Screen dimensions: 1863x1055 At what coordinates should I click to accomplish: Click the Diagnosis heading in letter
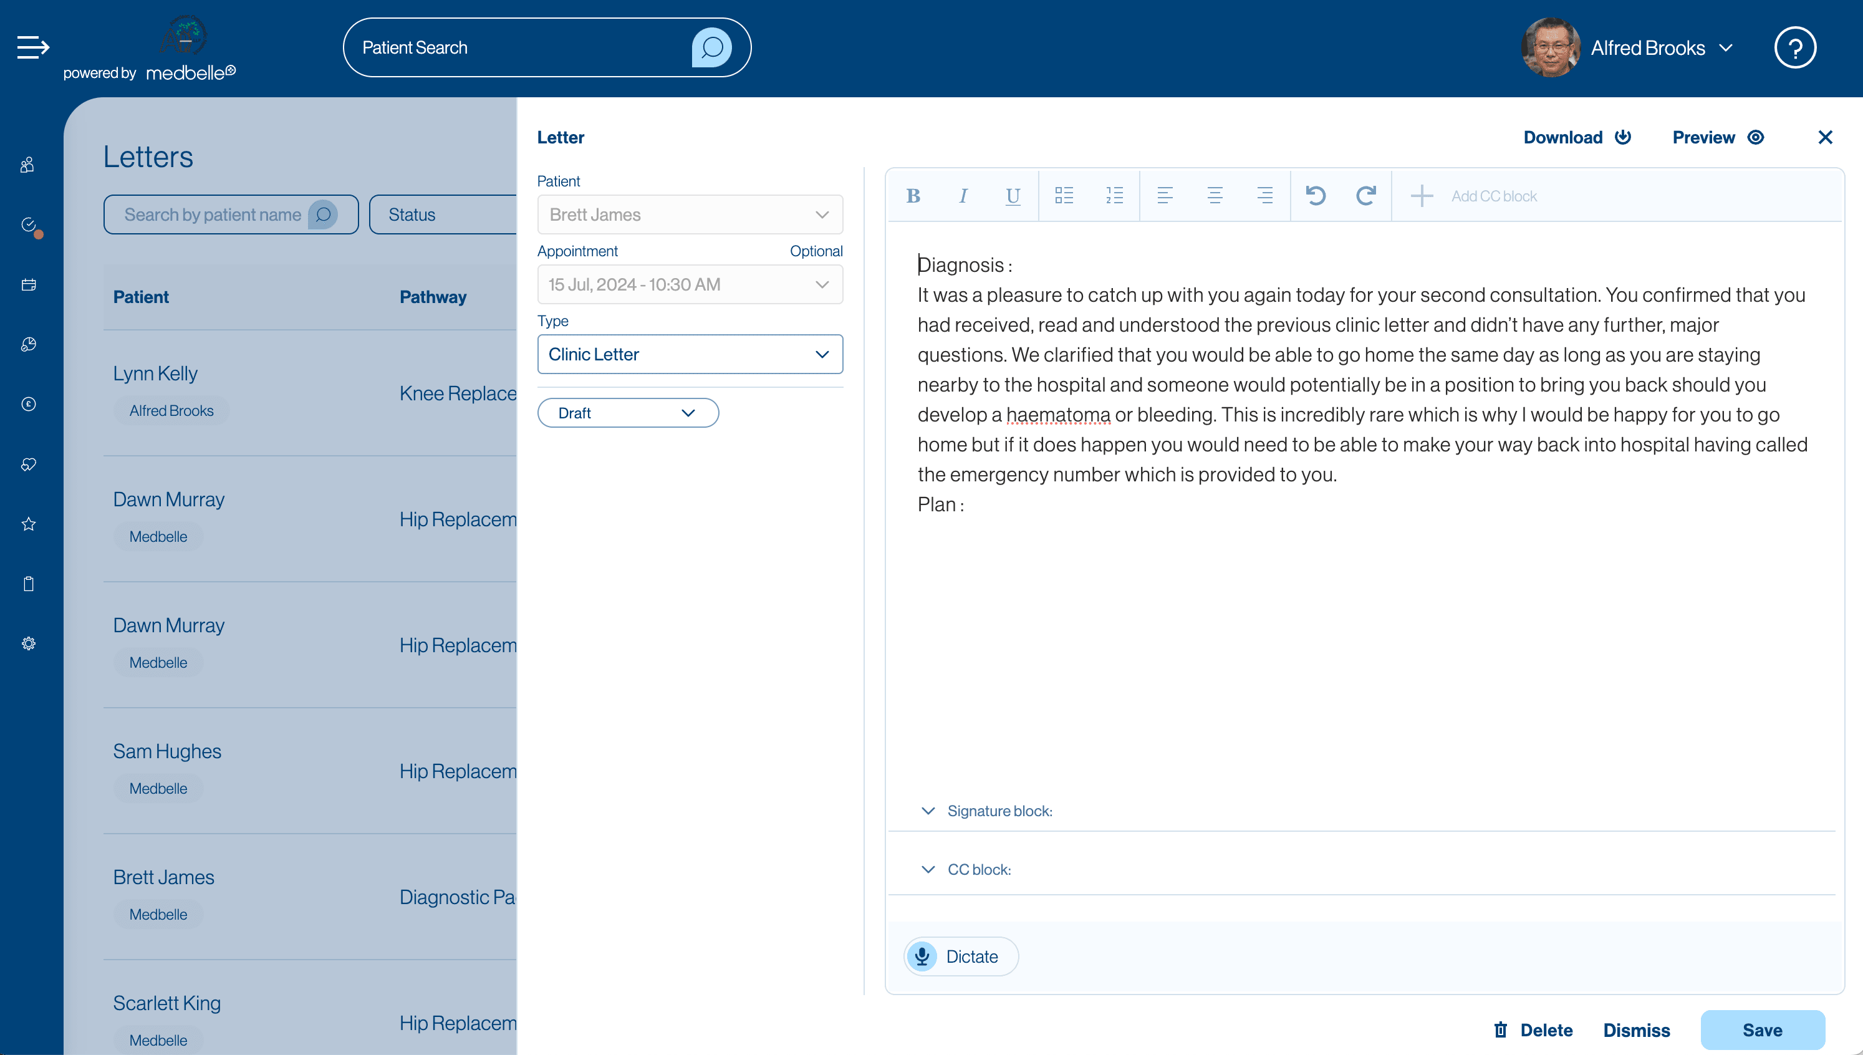click(x=964, y=265)
